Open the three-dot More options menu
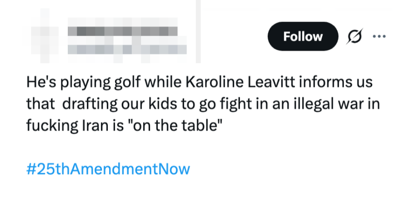 pos(379,37)
